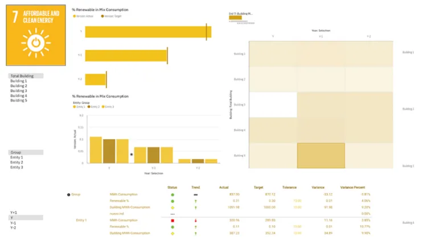Screen dimensions: 431x242
Task: Select Entity 1 in the left filter list
Action: point(17,157)
